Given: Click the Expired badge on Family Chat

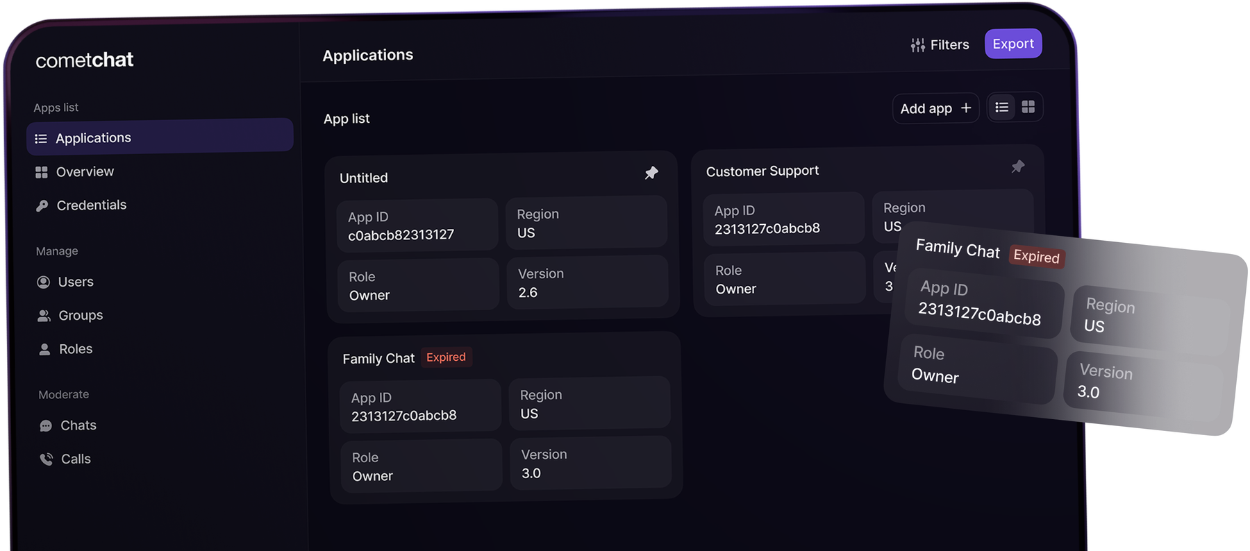Looking at the screenshot, I should [446, 357].
